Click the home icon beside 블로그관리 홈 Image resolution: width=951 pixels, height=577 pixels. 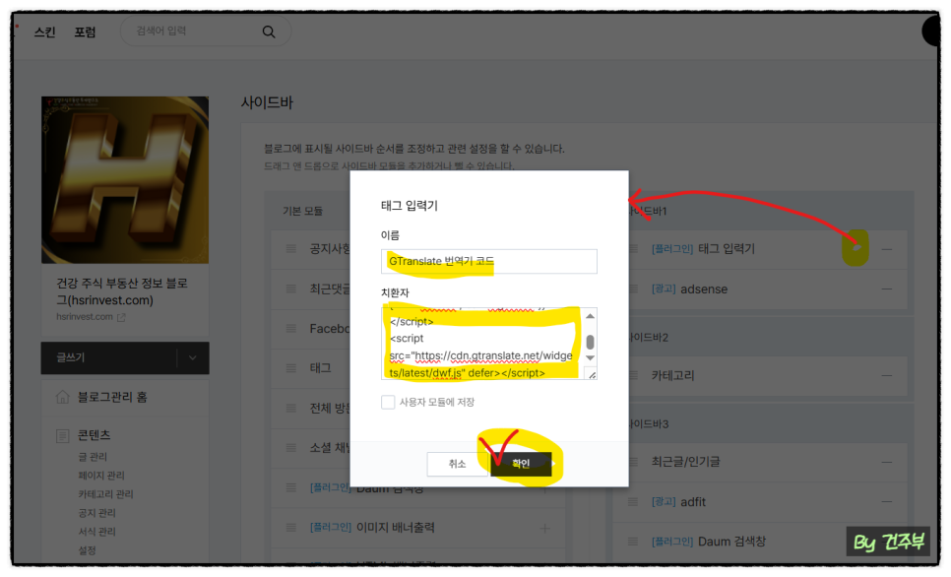[62, 397]
